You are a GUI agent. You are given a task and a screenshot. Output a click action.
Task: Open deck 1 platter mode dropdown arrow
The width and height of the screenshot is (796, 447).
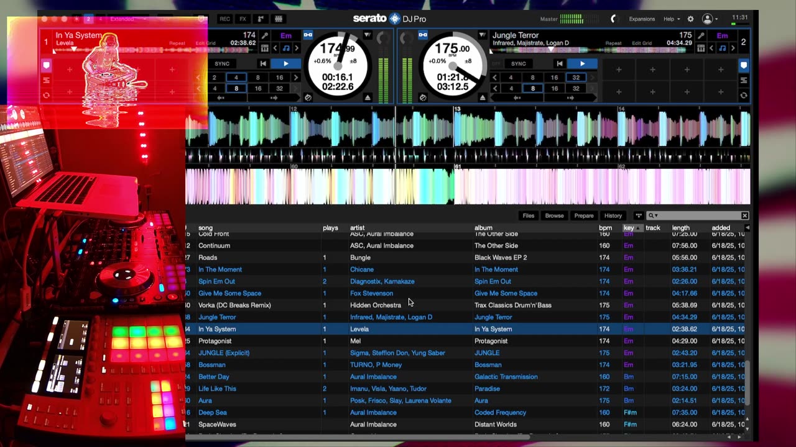(x=368, y=35)
